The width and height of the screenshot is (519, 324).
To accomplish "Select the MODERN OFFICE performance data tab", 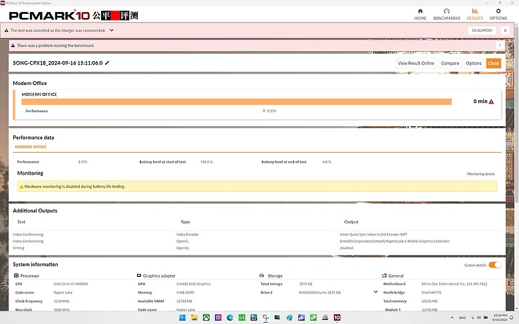I will click(31, 147).
